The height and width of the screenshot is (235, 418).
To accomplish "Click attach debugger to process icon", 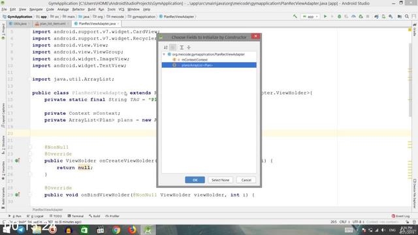I will (361, 16).
